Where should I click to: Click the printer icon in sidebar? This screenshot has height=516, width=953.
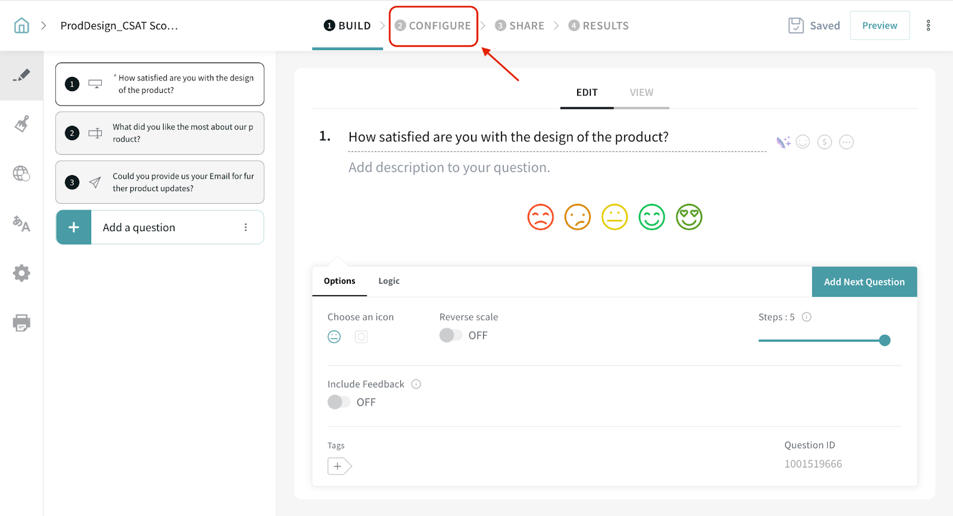21,323
